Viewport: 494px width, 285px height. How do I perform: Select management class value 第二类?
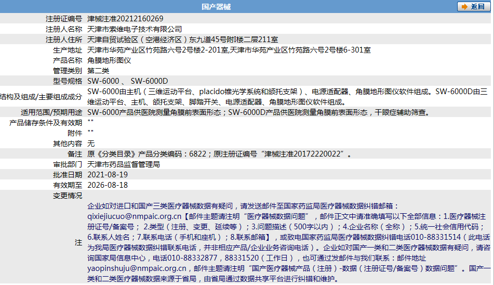click(98, 71)
